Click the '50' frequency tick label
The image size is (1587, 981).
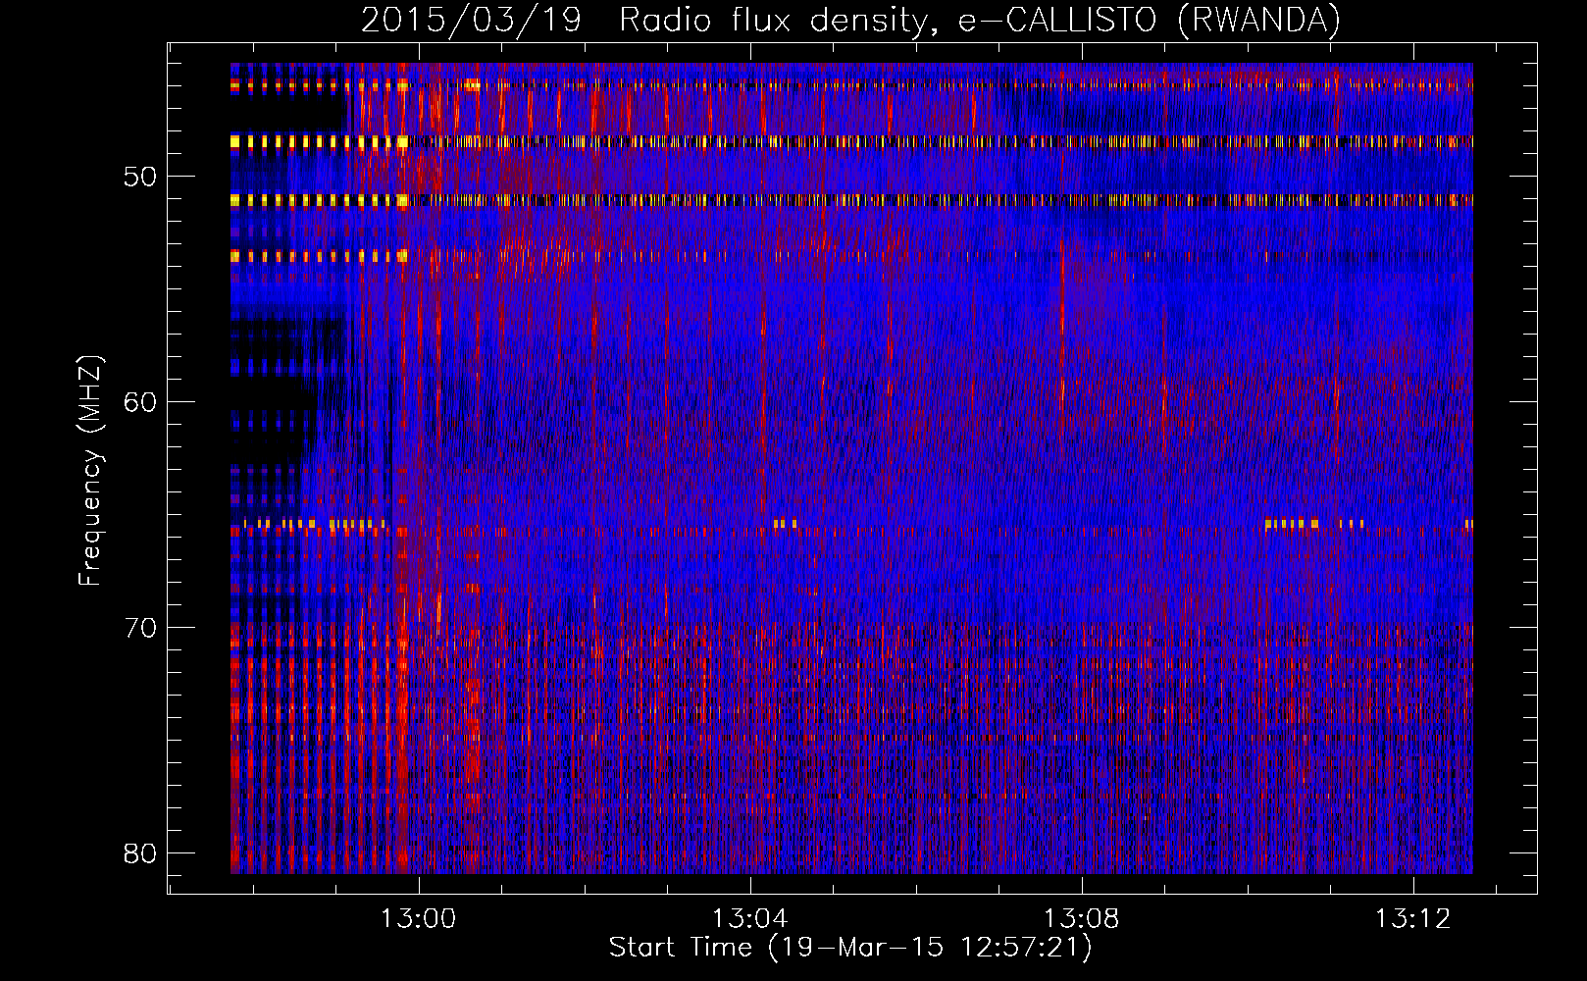140,178
